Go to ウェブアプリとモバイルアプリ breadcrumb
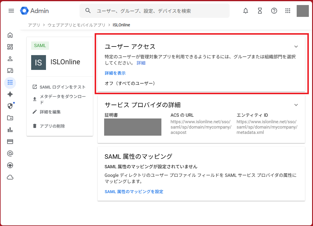Viewport: 313px width, 226px height. click(x=76, y=25)
